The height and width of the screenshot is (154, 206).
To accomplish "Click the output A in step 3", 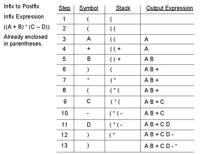I will click(x=146, y=39).
